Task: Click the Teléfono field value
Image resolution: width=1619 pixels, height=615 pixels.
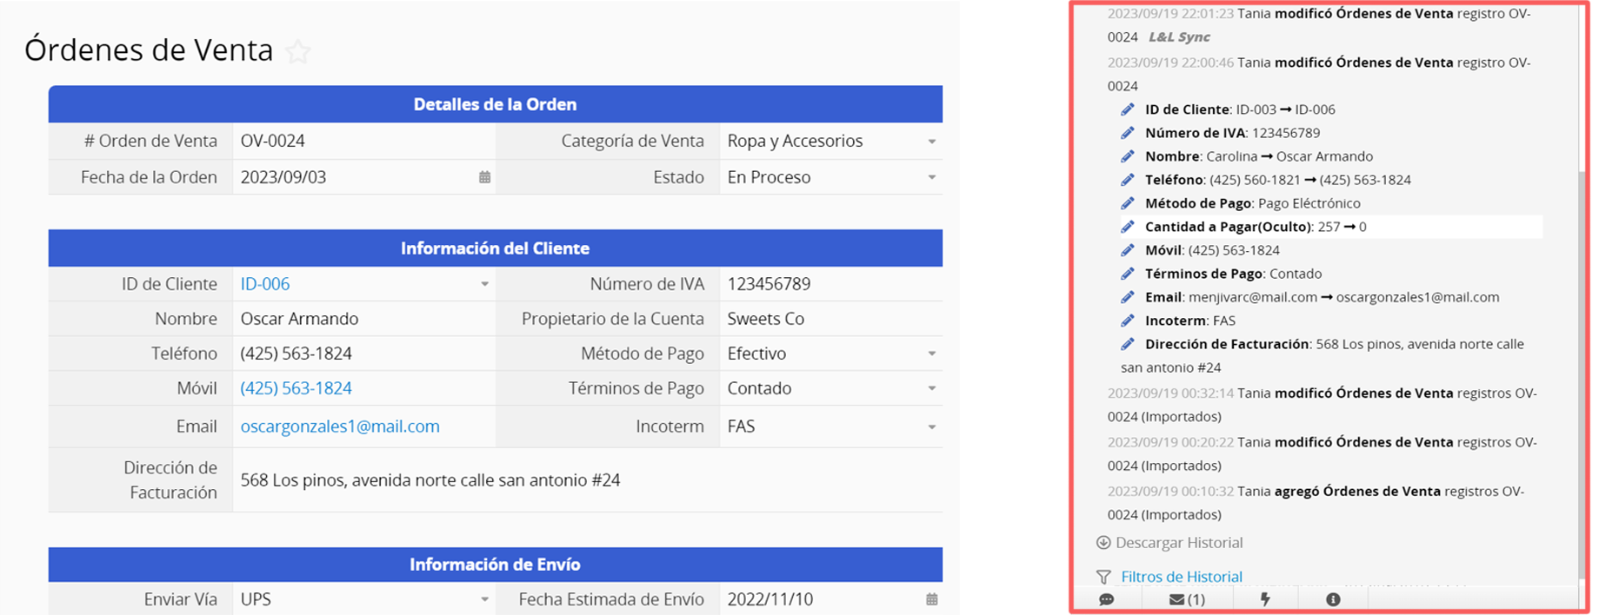Action: pos(363,354)
